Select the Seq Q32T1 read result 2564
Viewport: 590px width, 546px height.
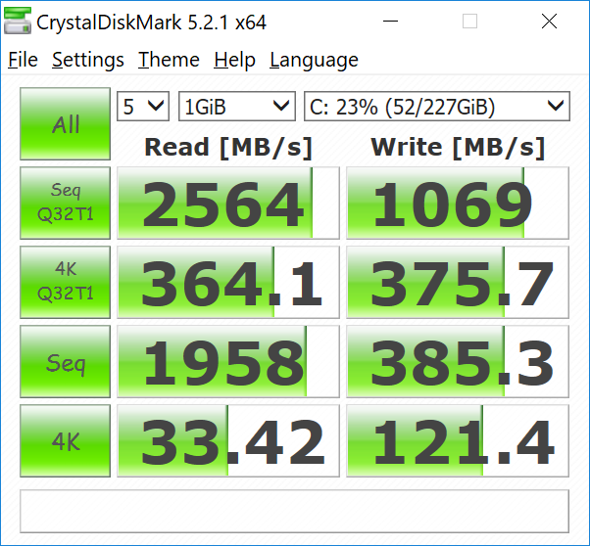[228, 203]
